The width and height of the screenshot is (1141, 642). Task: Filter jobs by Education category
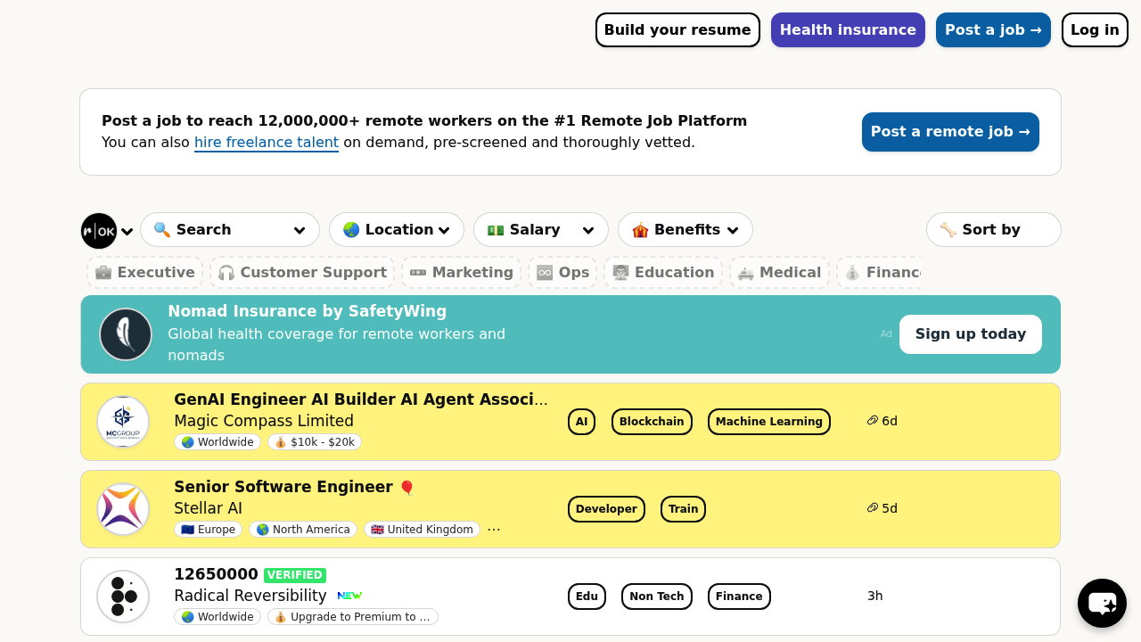[x=663, y=273]
